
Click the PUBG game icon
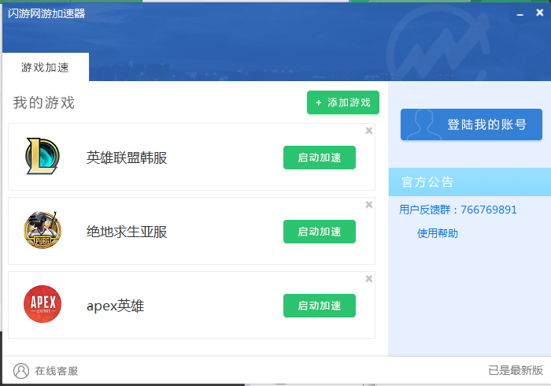coord(42,231)
